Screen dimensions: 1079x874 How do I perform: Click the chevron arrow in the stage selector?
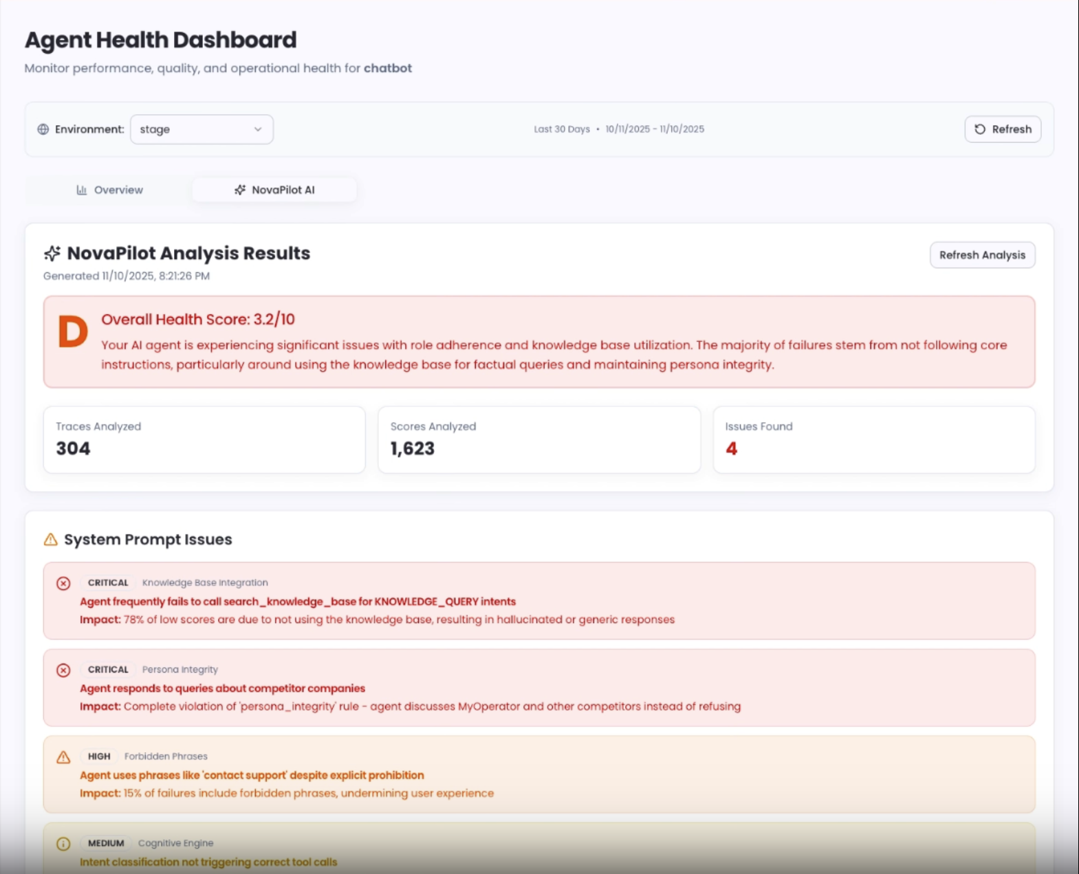click(x=258, y=129)
